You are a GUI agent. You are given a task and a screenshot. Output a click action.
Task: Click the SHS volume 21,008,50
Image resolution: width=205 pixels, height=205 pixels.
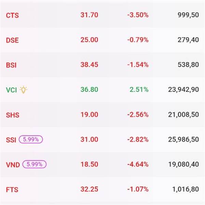pyautogui.click(x=183, y=114)
